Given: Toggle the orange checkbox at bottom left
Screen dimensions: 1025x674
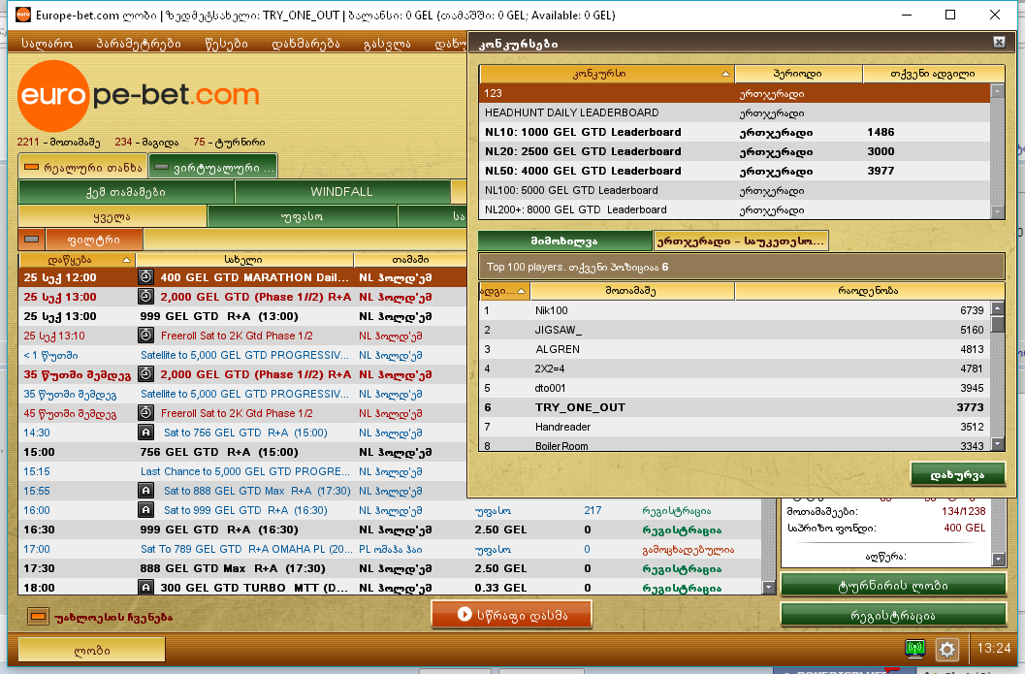Looking at the screenshot, I should coord(38,617).
